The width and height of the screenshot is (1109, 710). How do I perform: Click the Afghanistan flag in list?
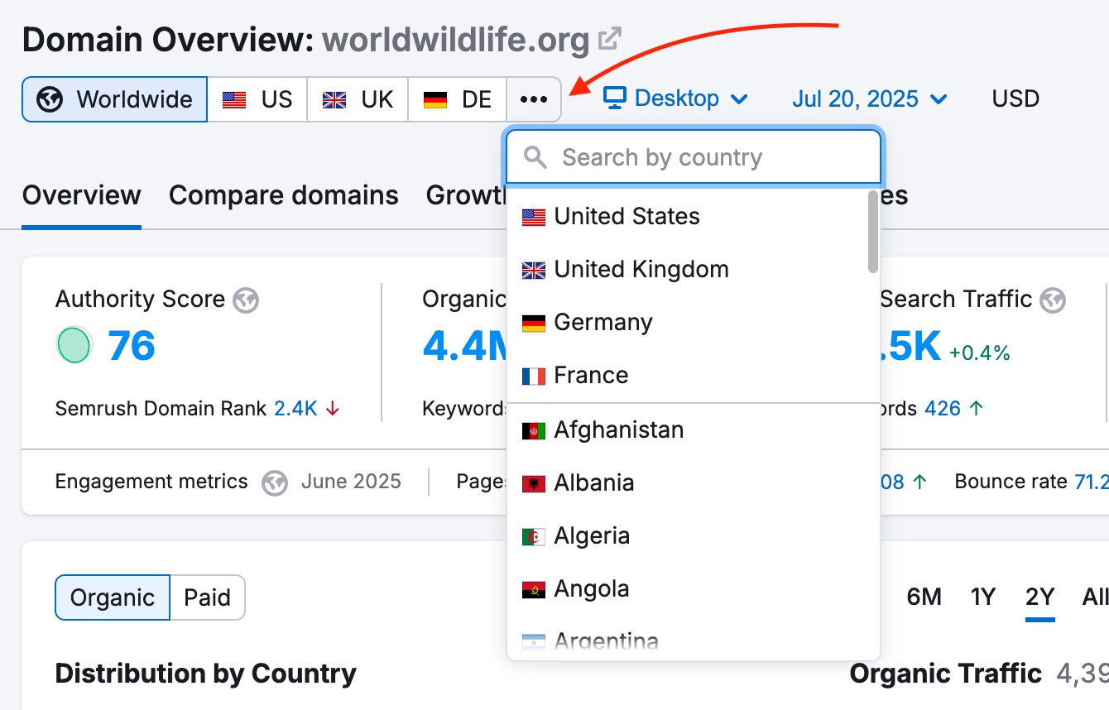click(x=534, y=431)
